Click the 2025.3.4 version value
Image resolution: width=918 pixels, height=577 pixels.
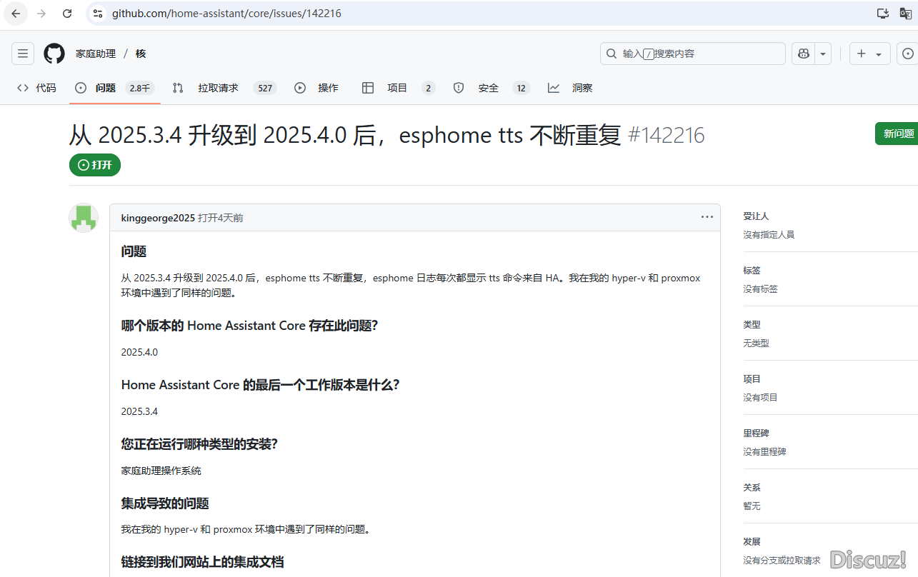tap(139, 411)
